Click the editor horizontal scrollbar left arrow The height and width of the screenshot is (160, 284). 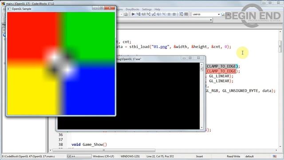51,150
